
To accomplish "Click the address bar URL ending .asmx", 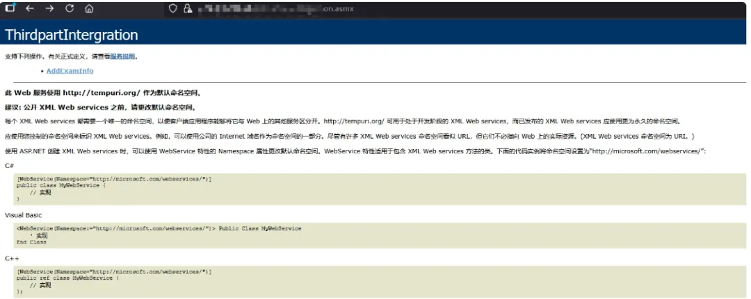I will coord(275,8).
